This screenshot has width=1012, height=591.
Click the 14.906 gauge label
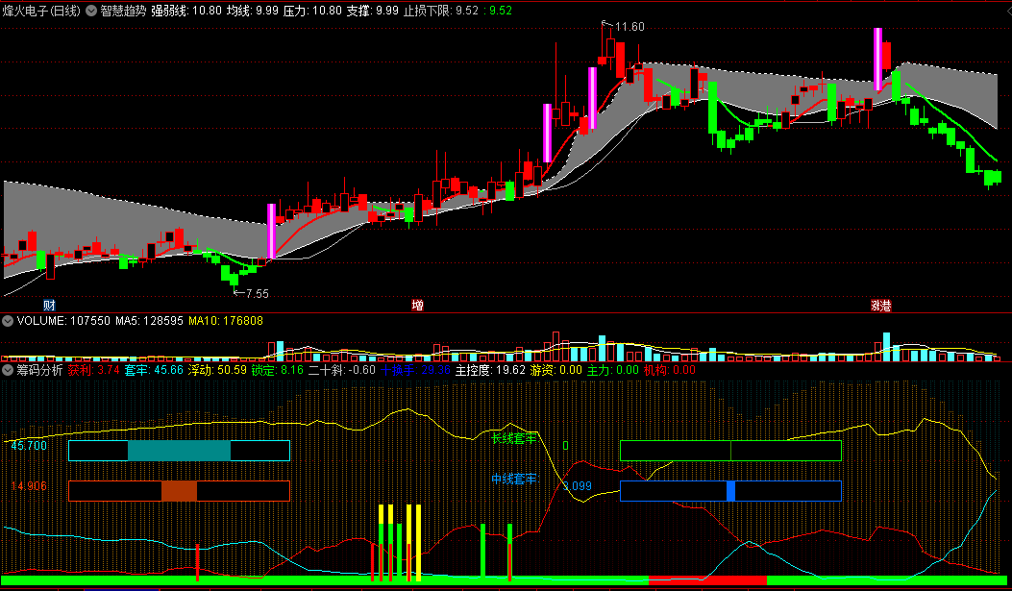pyautogui.click(x=29, y=486)
